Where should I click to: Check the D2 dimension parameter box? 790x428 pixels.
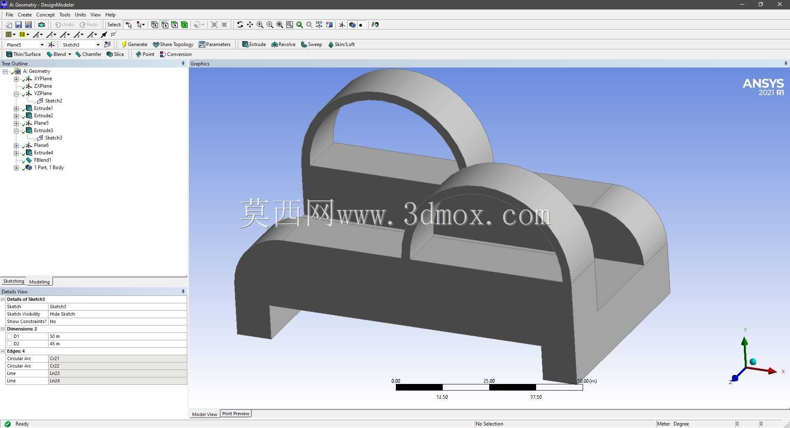(x=9, y=344)
